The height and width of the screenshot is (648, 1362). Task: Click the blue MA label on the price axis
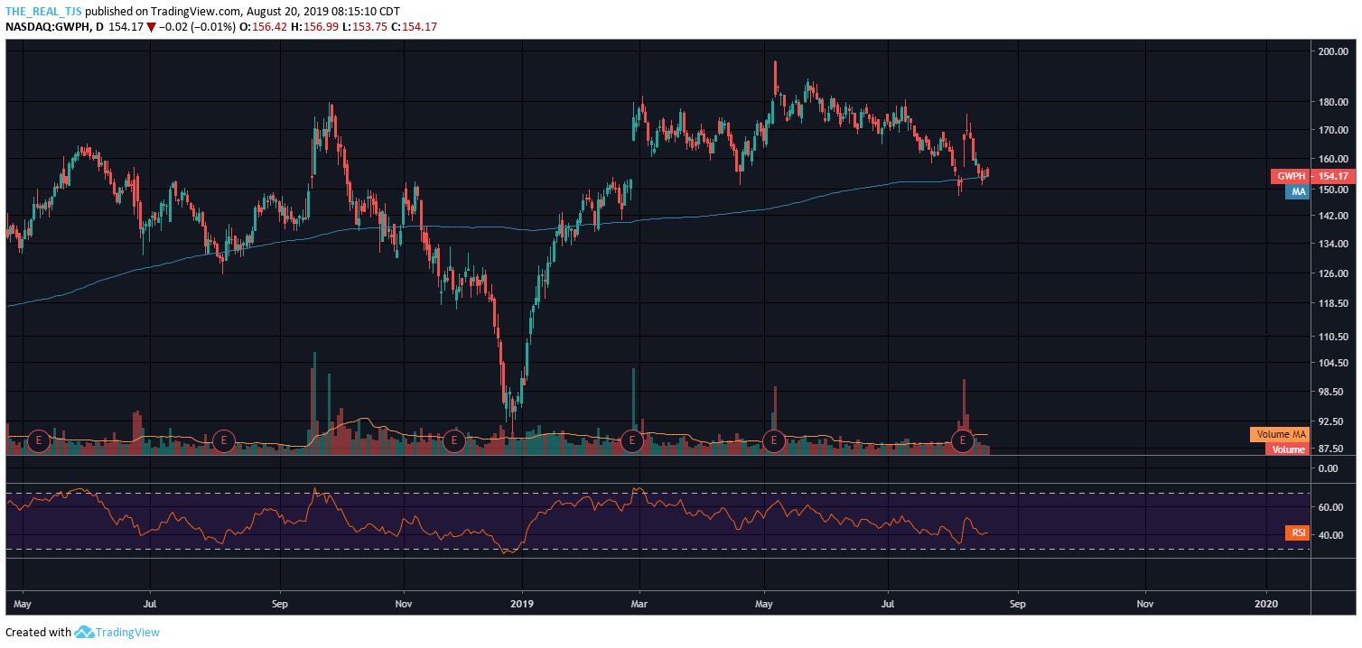[x=1298, y=191]
